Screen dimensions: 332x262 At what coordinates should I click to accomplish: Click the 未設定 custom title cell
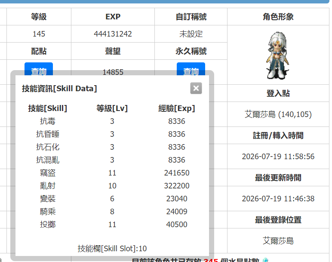point(191,34)
